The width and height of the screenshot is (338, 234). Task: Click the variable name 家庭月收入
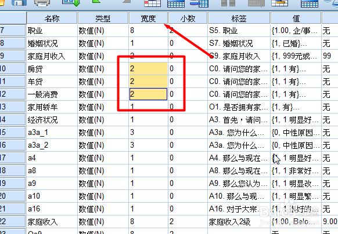[46, 56]
